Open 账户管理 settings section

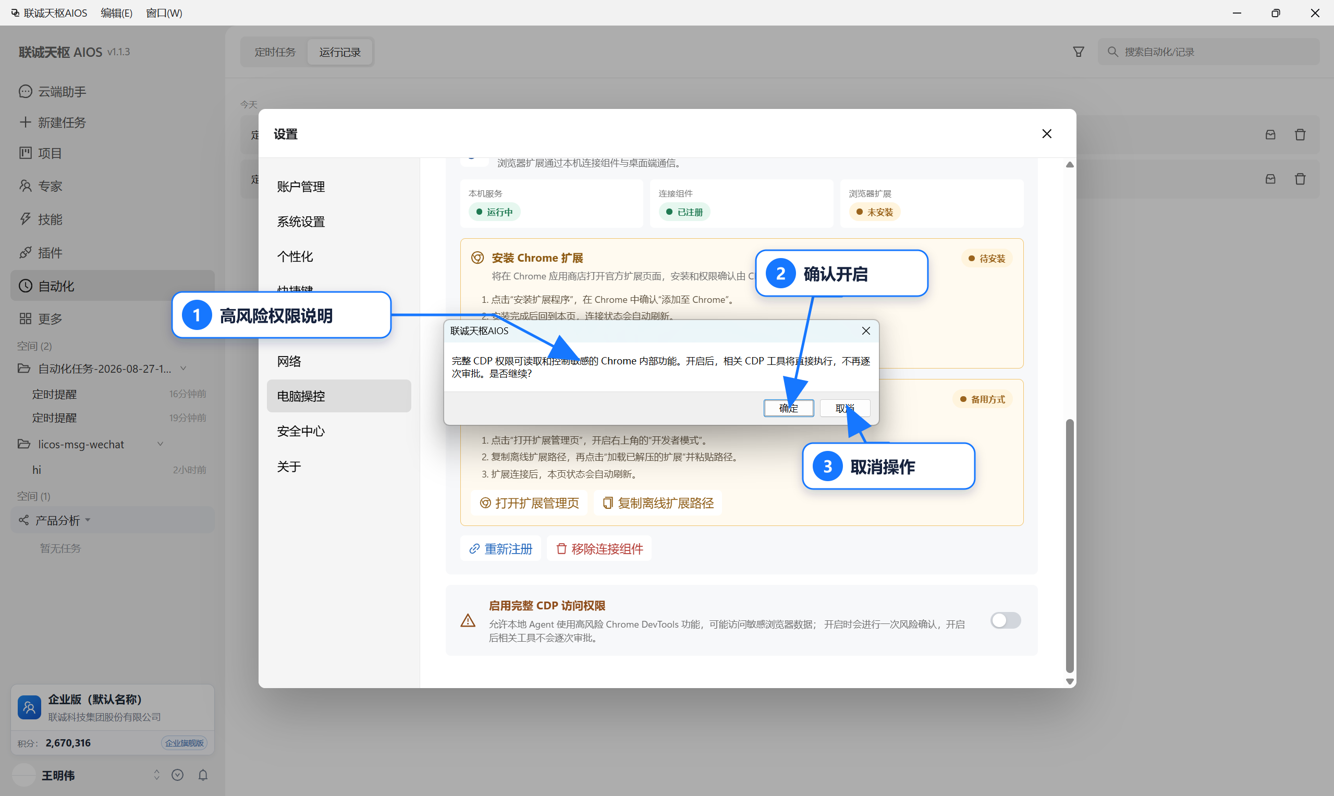pos(339,187)
